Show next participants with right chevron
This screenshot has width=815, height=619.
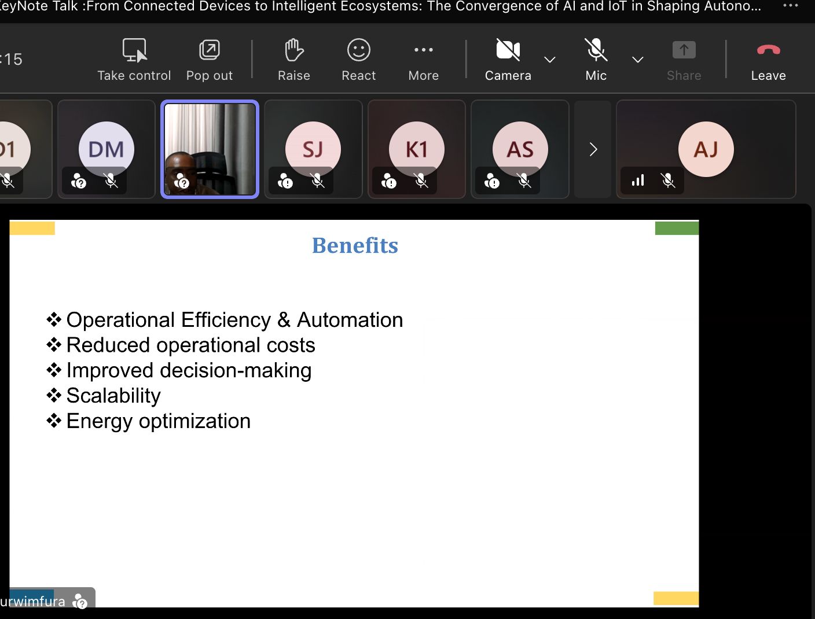(593, 149)
